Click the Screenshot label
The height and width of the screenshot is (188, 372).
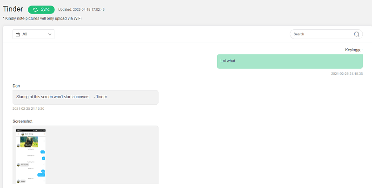(x=22, y=121)
